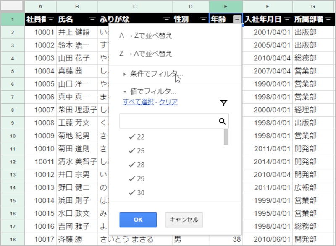This screenshot has height=246, width=336.
Task: Click the filter icon on 氏名 column
Action: point(92,19)
